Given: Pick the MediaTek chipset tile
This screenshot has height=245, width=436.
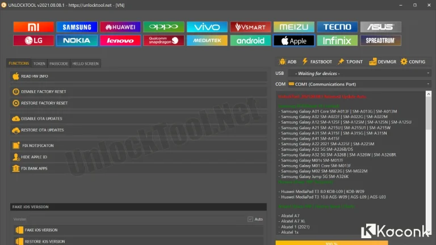Looking at the screenshot, I should click(x=207, y=41).
